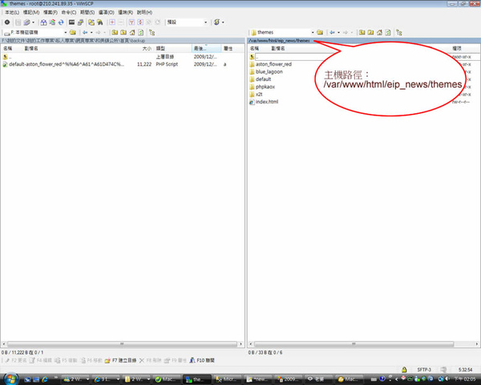Open the 選項(O) menu

(106, 12)
